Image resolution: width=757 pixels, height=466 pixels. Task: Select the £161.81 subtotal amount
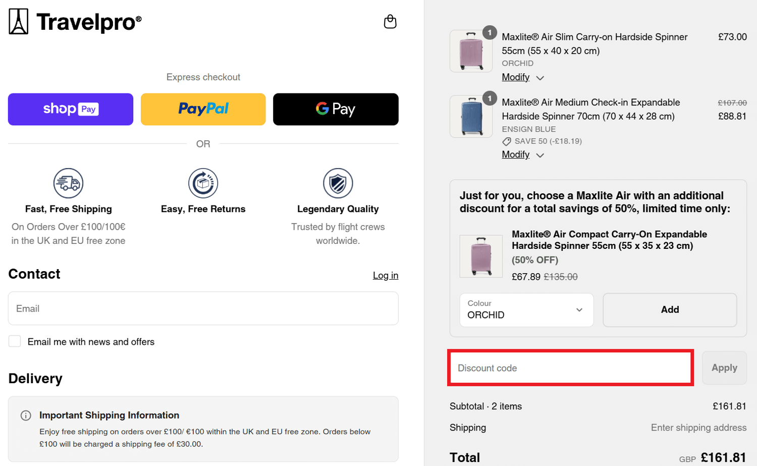pyautogui.click(x=729, y=406)
